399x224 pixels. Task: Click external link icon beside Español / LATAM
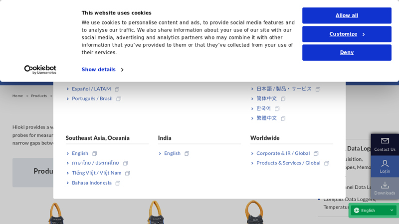[117, 89]
